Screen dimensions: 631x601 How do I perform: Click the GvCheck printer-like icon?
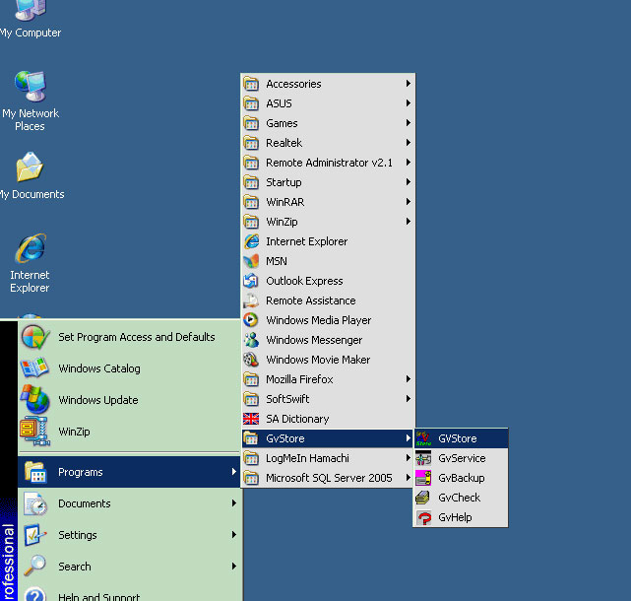pos(423,498)
